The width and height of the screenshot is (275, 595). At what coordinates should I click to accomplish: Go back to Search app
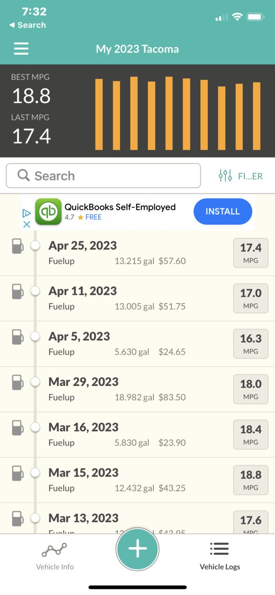pos(27,25)
